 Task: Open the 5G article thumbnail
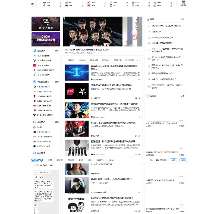pos(77,73)
